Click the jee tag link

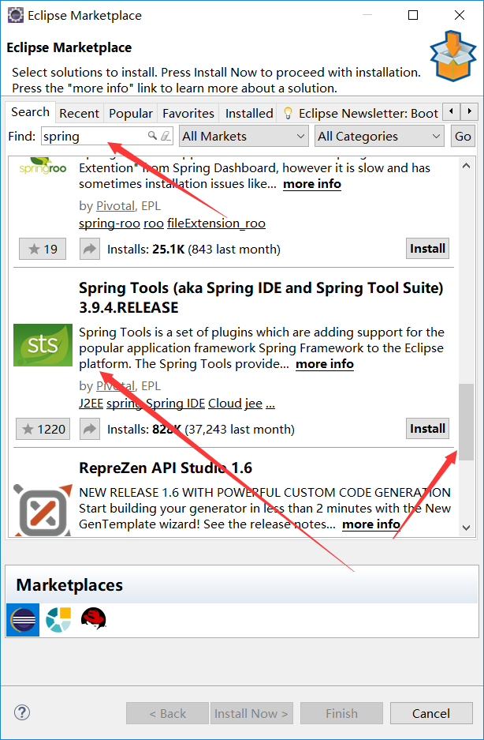254,404
